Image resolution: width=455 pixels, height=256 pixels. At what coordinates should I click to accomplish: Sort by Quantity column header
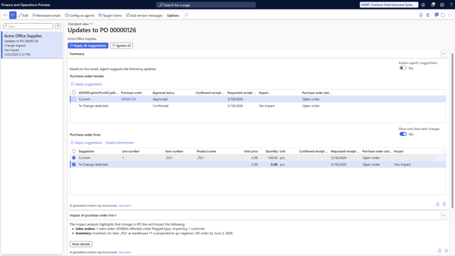271,151
